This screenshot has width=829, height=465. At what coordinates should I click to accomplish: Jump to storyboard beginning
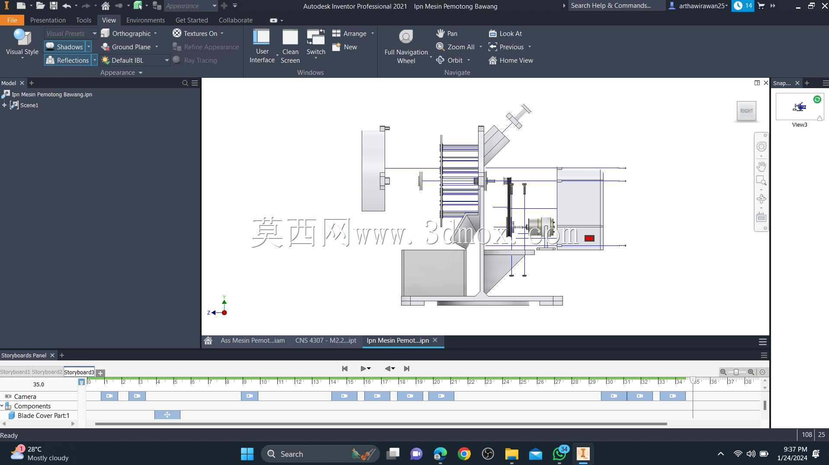point(345,369)
